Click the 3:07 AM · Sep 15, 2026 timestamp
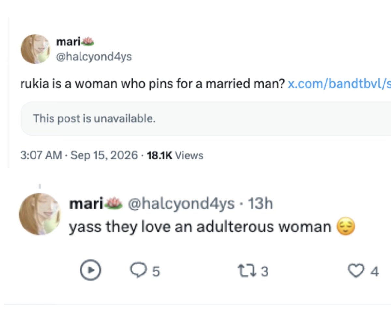The height and width of the screenshot is (333, 391). (x=79, y=155)
